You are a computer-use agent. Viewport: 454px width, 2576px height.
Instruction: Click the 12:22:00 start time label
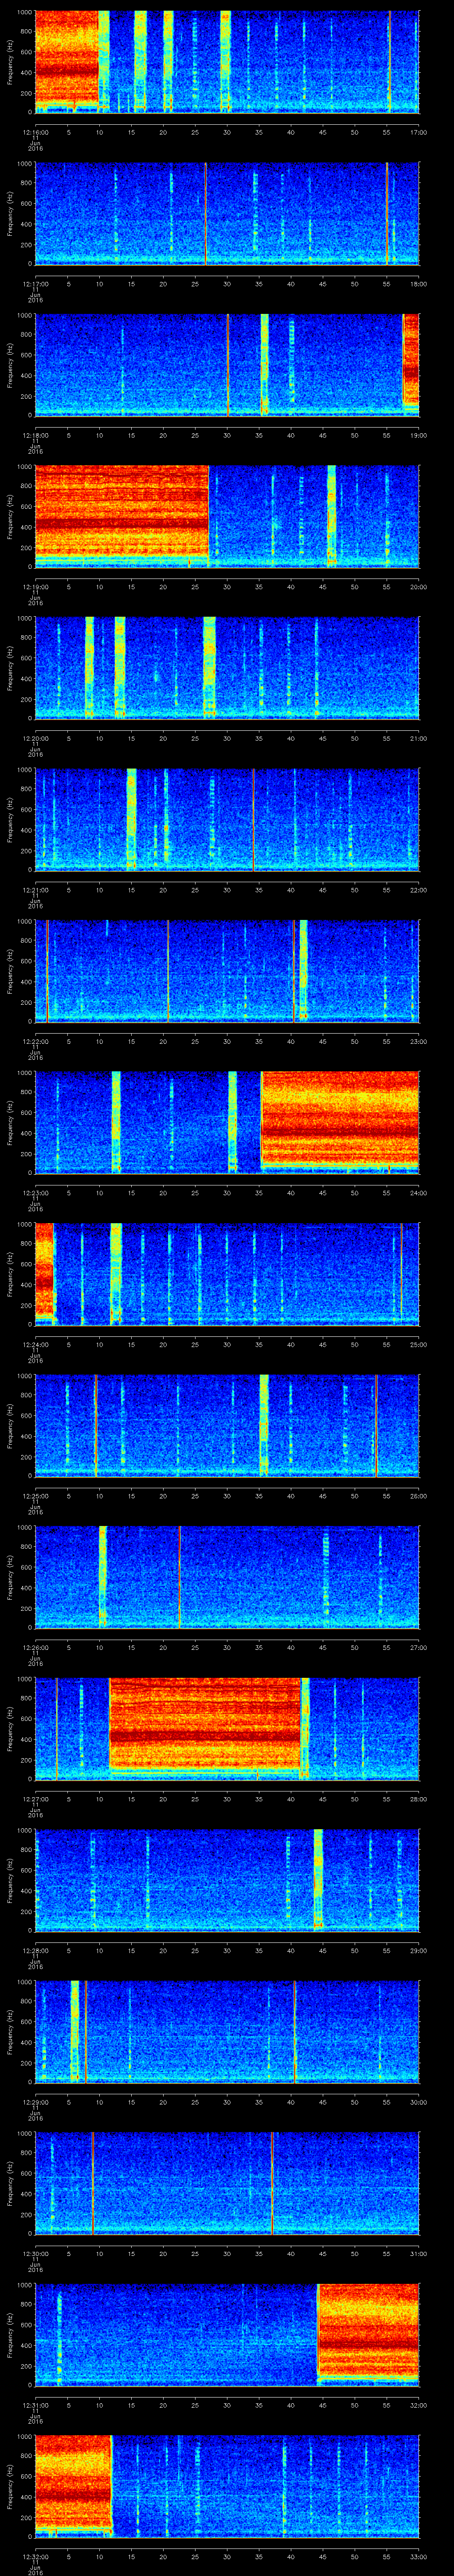click(x=36, y=1041)
